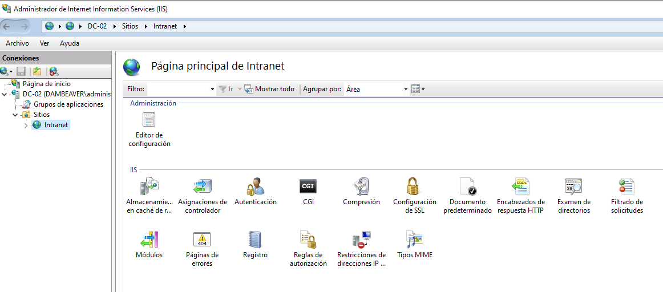This screenshot has height=292, width=663.
Task: Click the Mostrar todo button
Action: (x=269, y=89)
